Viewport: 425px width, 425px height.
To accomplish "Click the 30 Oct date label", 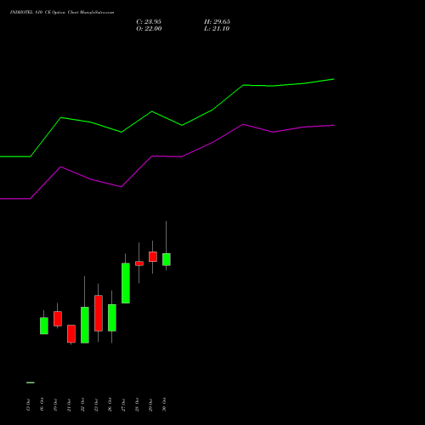I will 164,405.
